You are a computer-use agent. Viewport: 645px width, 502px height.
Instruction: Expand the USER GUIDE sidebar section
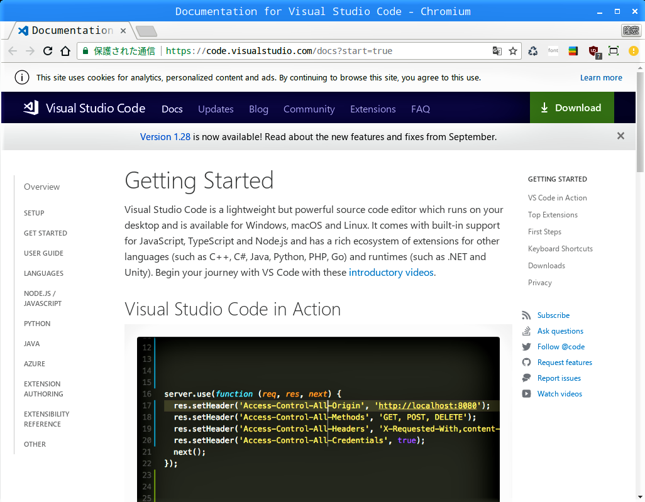tap(43, 253)
